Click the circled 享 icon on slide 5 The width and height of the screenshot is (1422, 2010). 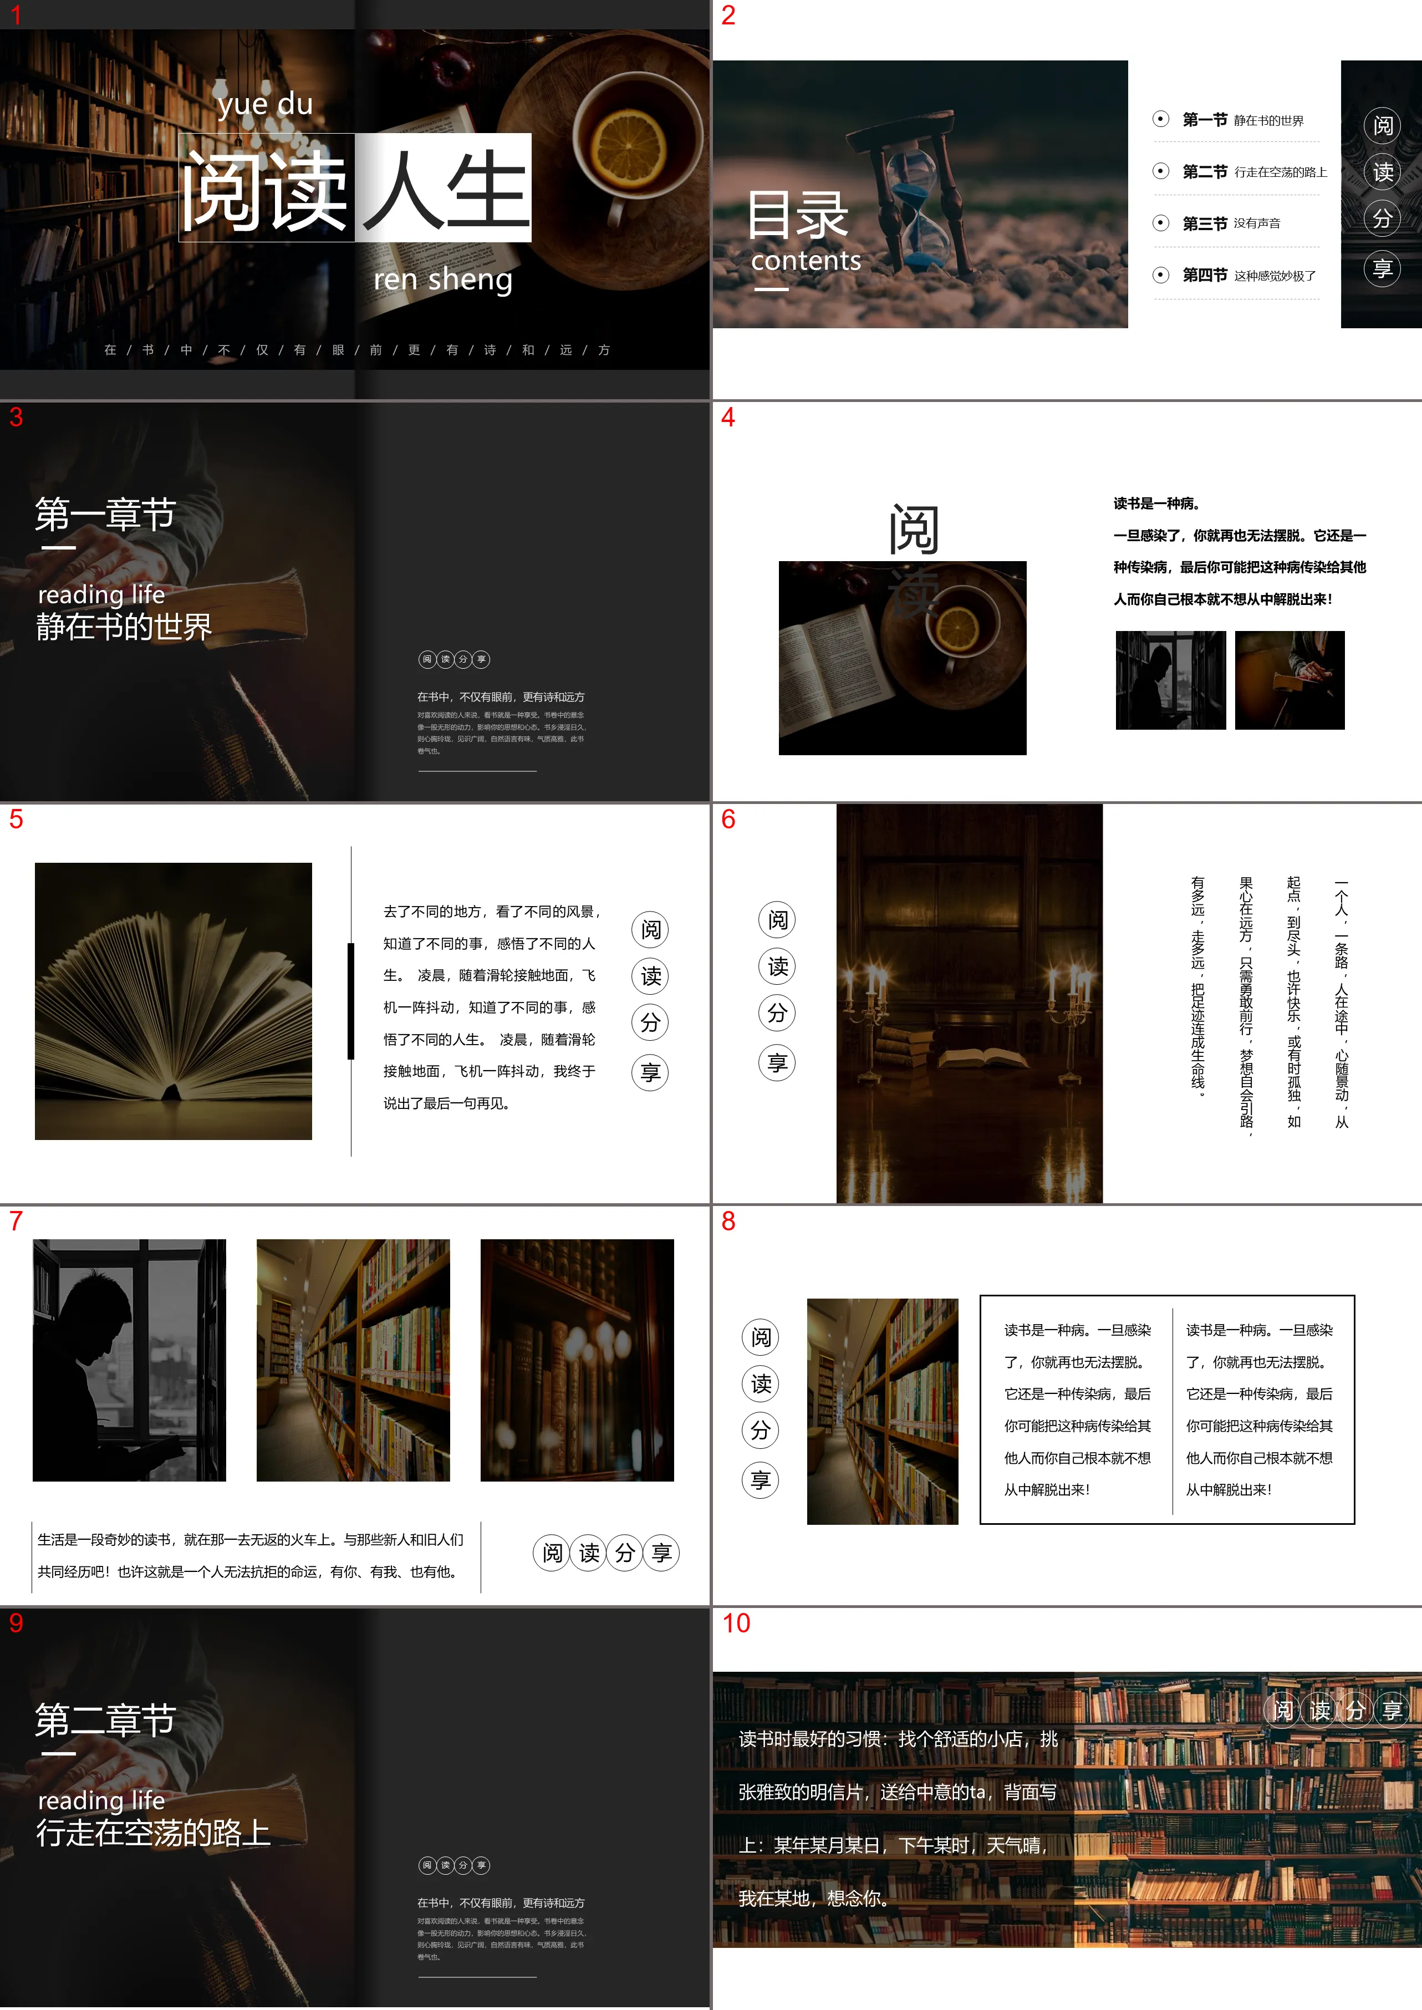click(x=650, y=1072)
